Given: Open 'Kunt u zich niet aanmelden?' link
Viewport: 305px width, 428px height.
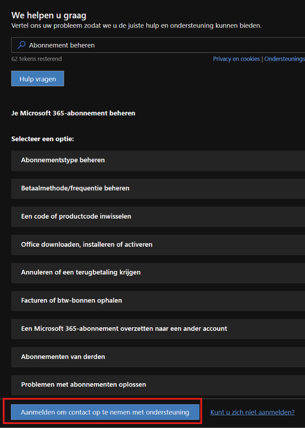Looking at the screenshot, I should 252,412.
